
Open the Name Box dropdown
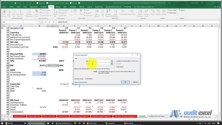point(39,22)
